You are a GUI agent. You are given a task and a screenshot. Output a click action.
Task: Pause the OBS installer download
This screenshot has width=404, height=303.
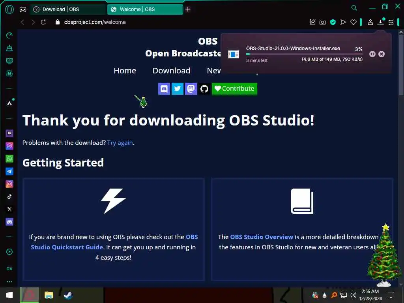point(372,54)
